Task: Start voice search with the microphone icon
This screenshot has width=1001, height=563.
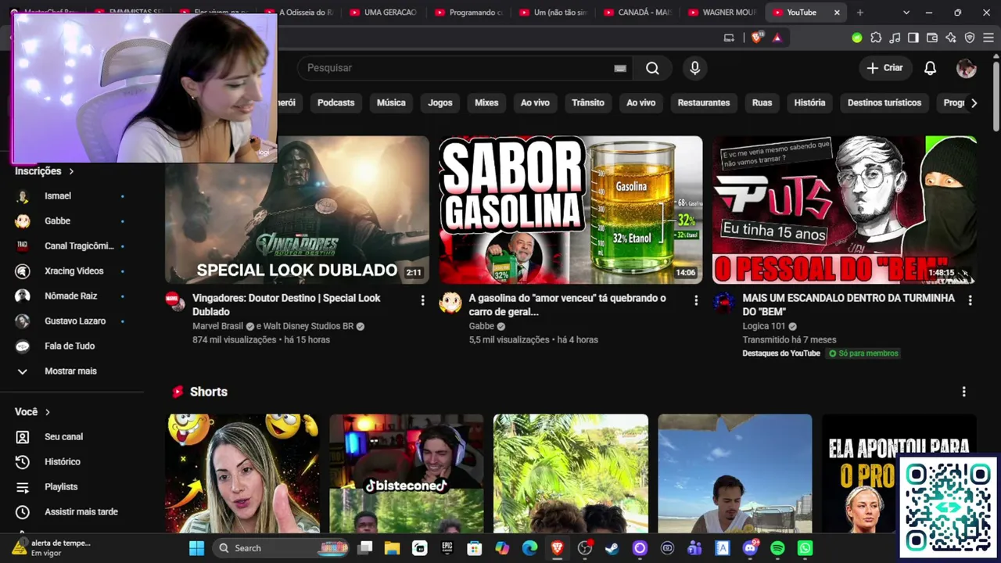Action: pos(694,68)
